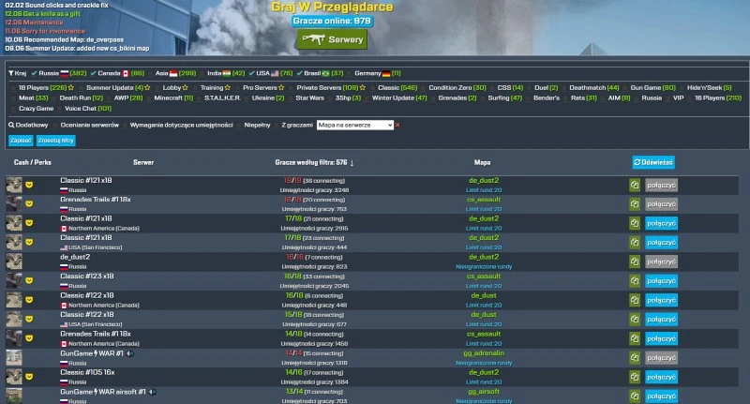750x404 pixels.
Task: Uncheck the Russia country filter
Action: pos(34,74)
